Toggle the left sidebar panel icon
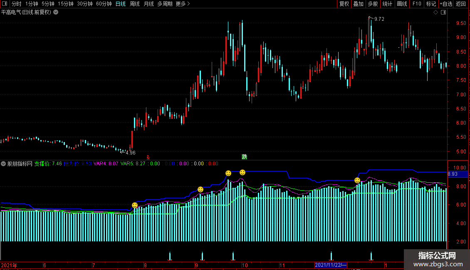This screenshot has width=470, height=270. [5, 4]
